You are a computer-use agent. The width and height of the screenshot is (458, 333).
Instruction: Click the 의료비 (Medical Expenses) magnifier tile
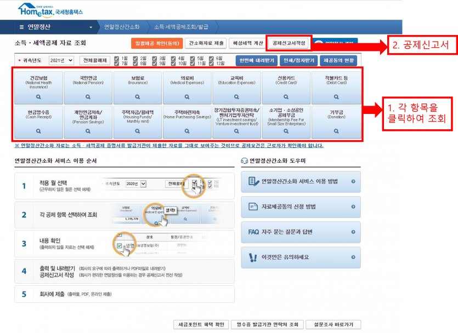(x=187, y=88)
